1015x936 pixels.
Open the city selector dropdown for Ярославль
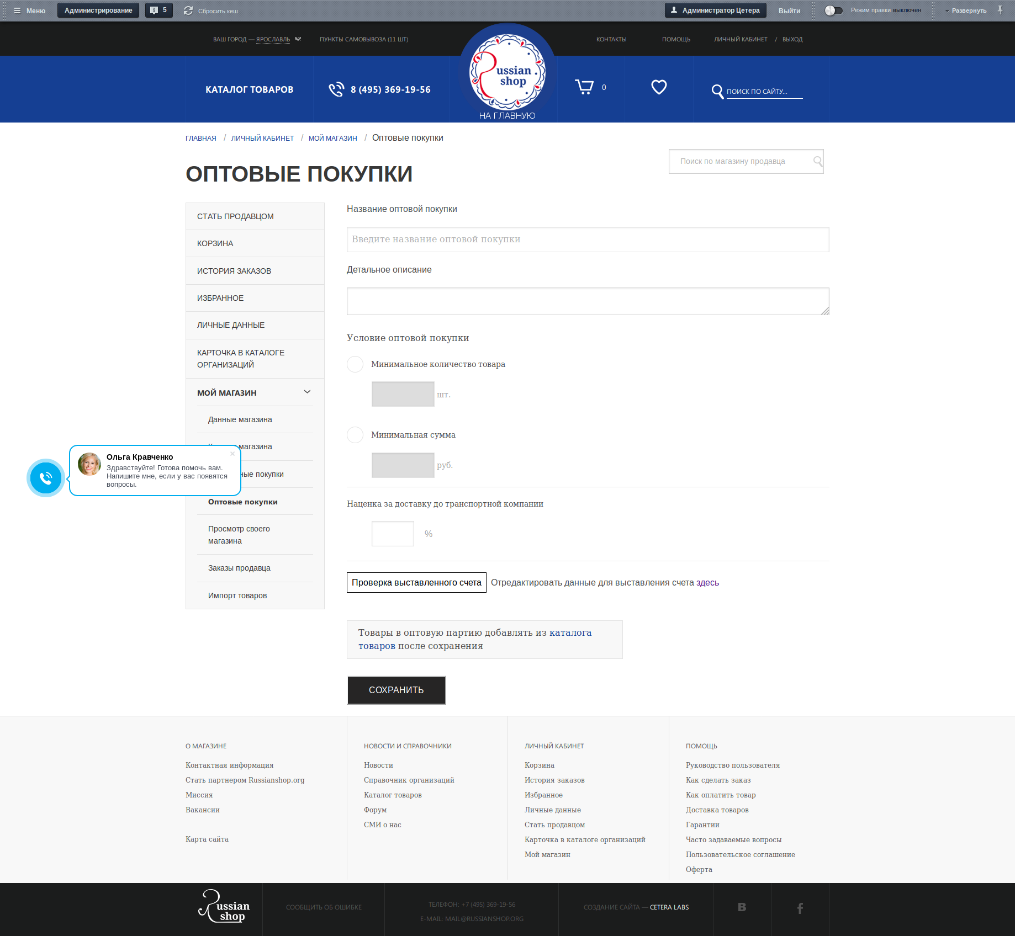coord(298,39)
